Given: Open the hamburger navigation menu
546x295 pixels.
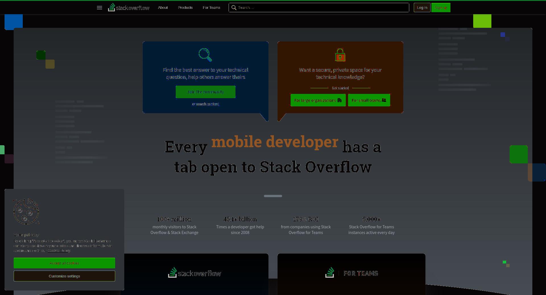Looking at the screenshot, I should [100, 8].
